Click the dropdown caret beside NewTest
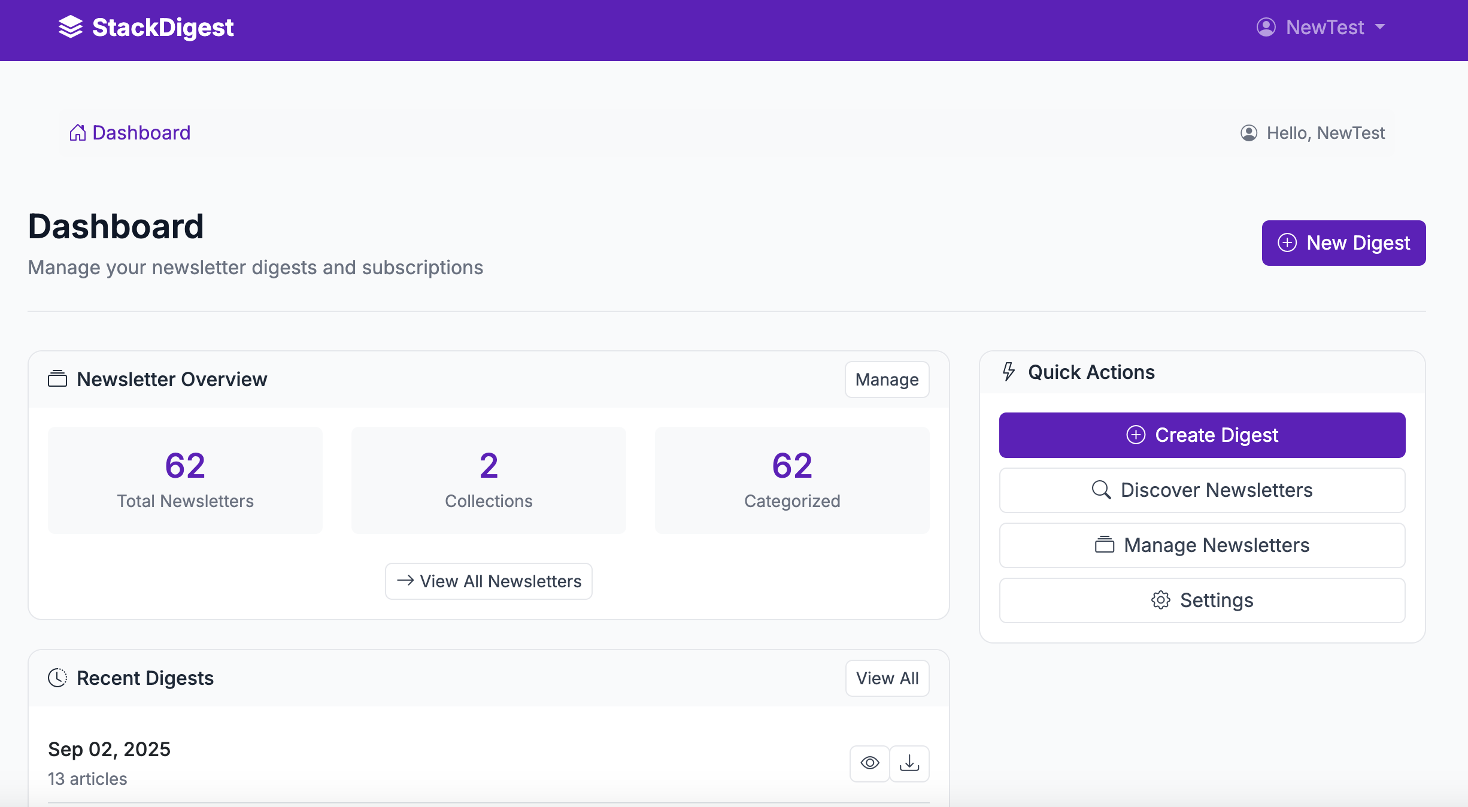This screenshot has height=807, width=1468. pyautogui.click(x=1380, y=27)
